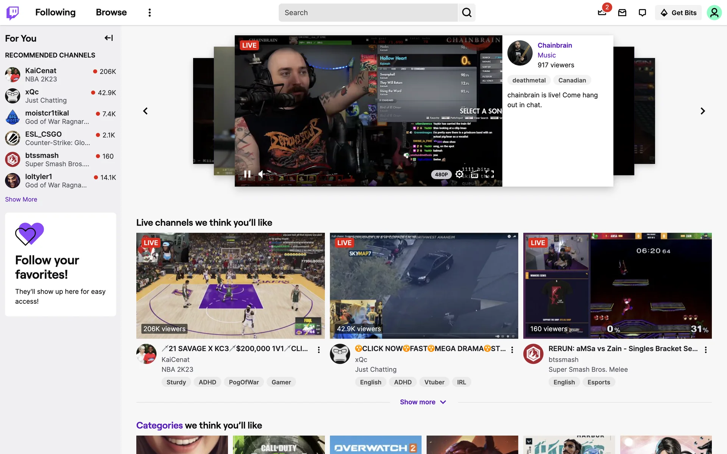Click the search magnifier button

coord(466,12)
